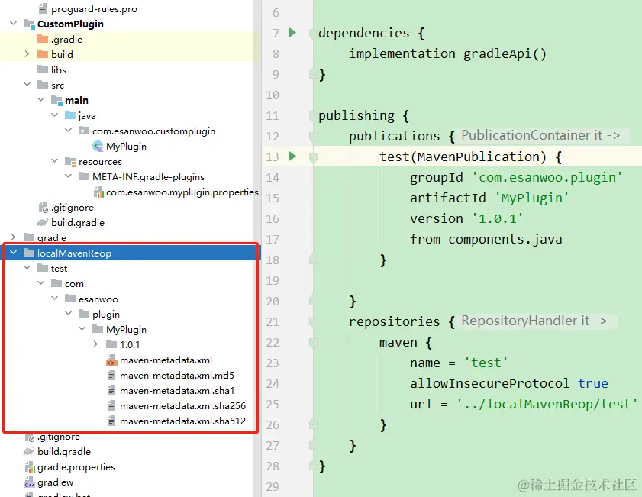The image size is (642, 497).
Task: Collapse the plugin folder node
Action: click(69, 314)
